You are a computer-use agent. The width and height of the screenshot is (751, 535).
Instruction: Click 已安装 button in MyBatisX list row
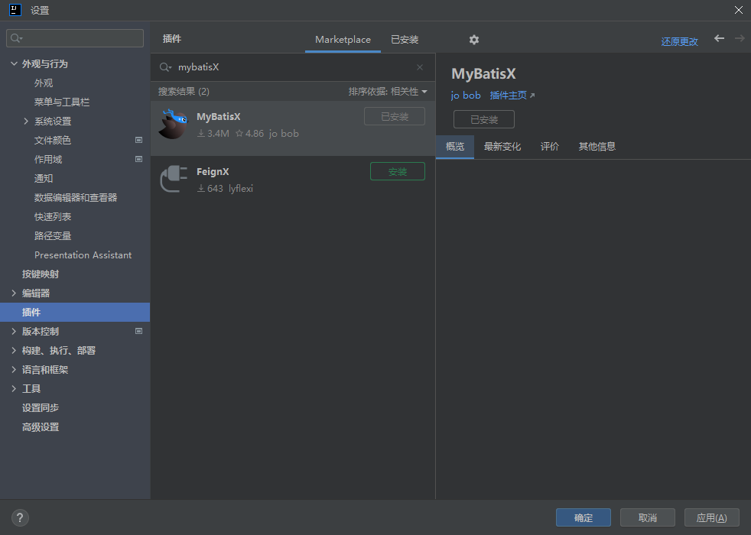tap(395, 116)
